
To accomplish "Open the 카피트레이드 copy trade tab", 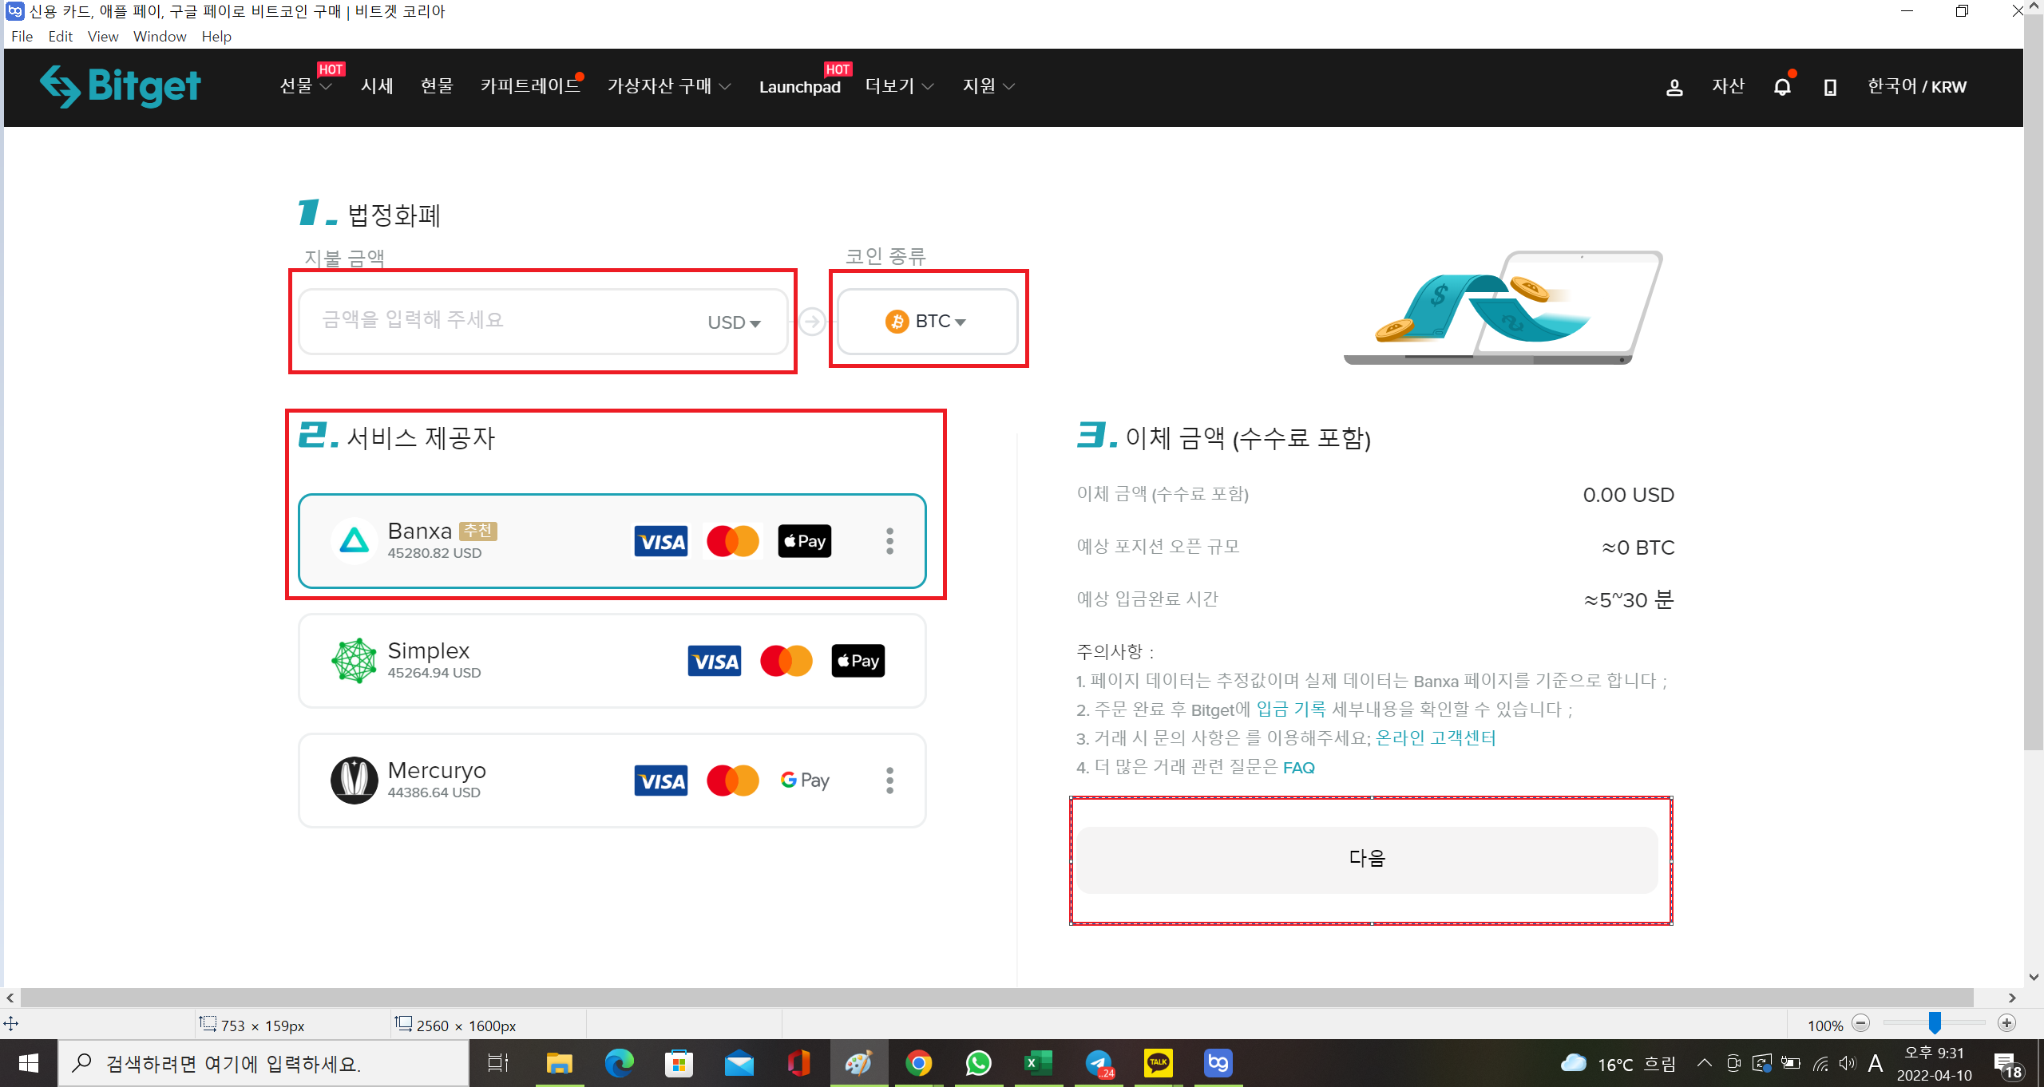I will click(x=530, y=86).
